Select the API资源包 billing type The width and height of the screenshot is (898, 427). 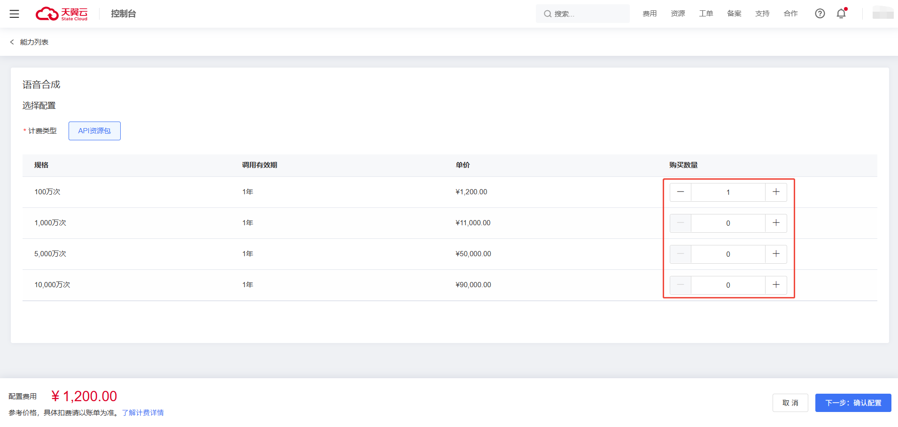pos(94,131)
